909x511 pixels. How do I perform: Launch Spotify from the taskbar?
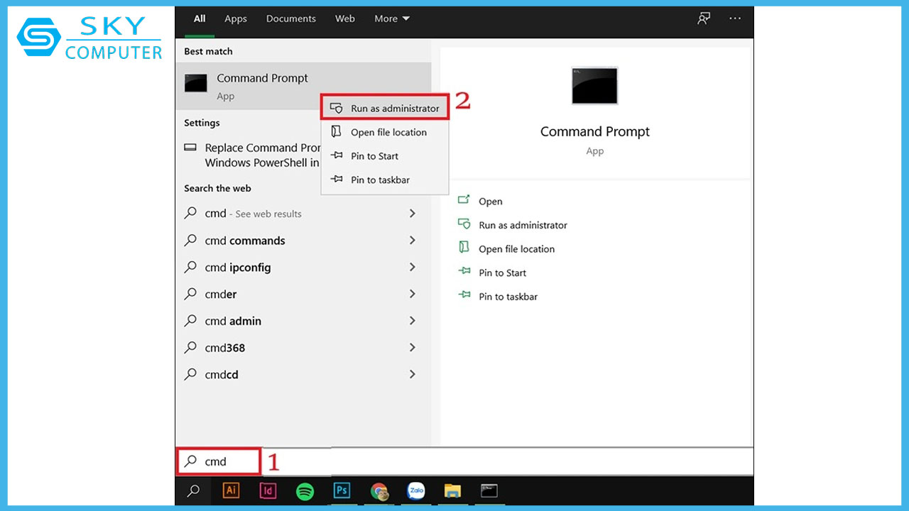305,491
